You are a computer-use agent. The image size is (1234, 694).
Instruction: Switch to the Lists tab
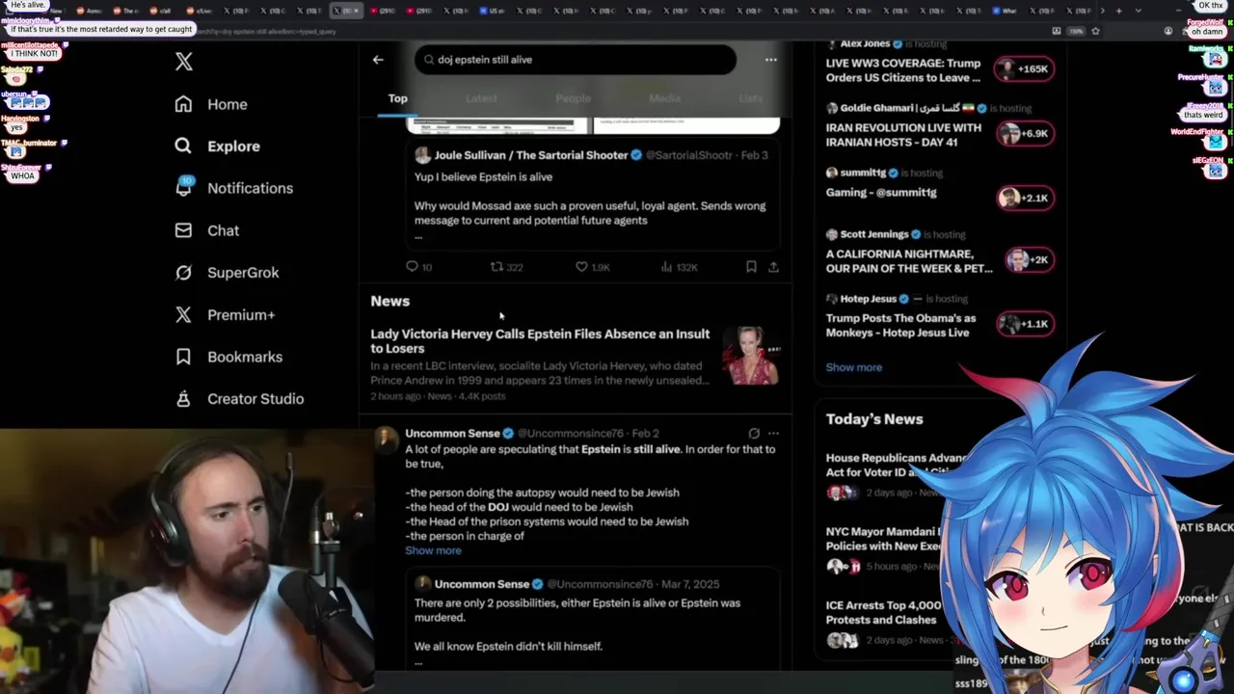click(x=750, y=98)
